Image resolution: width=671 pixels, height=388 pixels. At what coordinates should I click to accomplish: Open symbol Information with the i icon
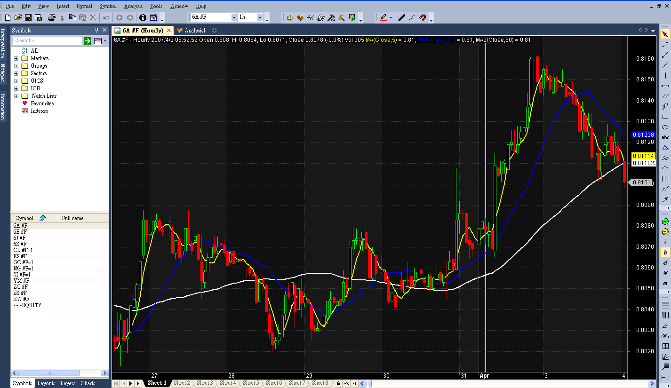click(x=143, y=17)
